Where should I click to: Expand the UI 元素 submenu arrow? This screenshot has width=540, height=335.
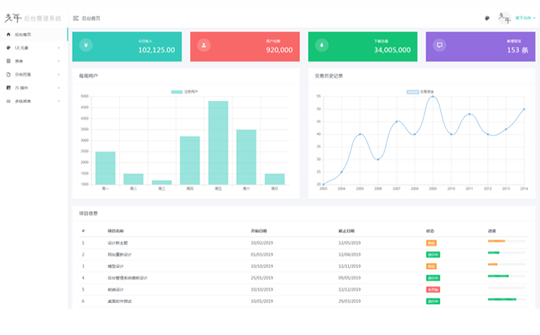tap(59, 48)
